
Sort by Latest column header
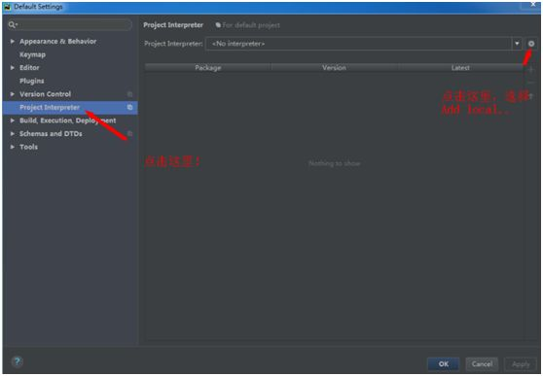460,67
